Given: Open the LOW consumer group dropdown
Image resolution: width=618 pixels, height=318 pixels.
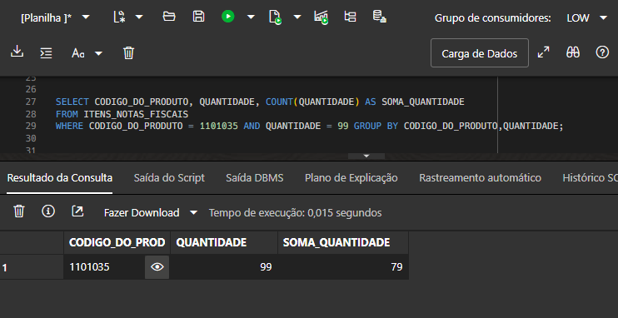Looking at the screenshot, I should click(x=587, y=17).
